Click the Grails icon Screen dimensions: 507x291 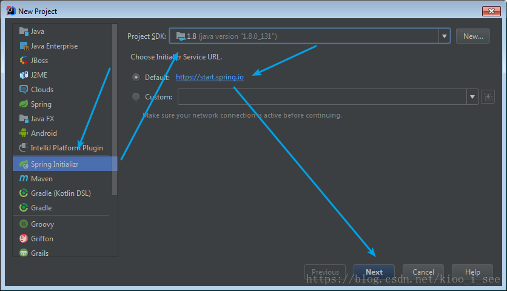[24, 253]
